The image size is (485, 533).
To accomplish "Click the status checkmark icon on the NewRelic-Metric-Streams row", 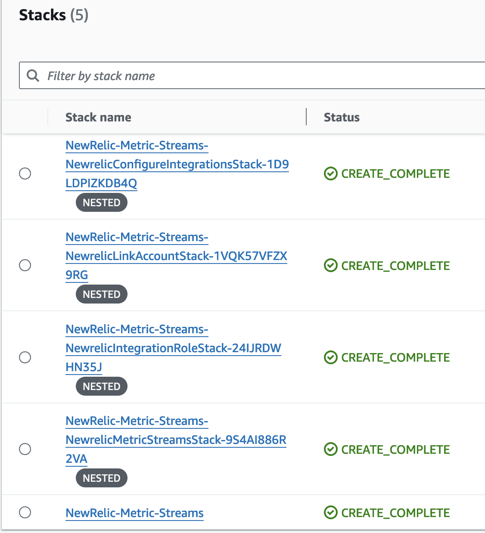I will click(x=330, y=512).
